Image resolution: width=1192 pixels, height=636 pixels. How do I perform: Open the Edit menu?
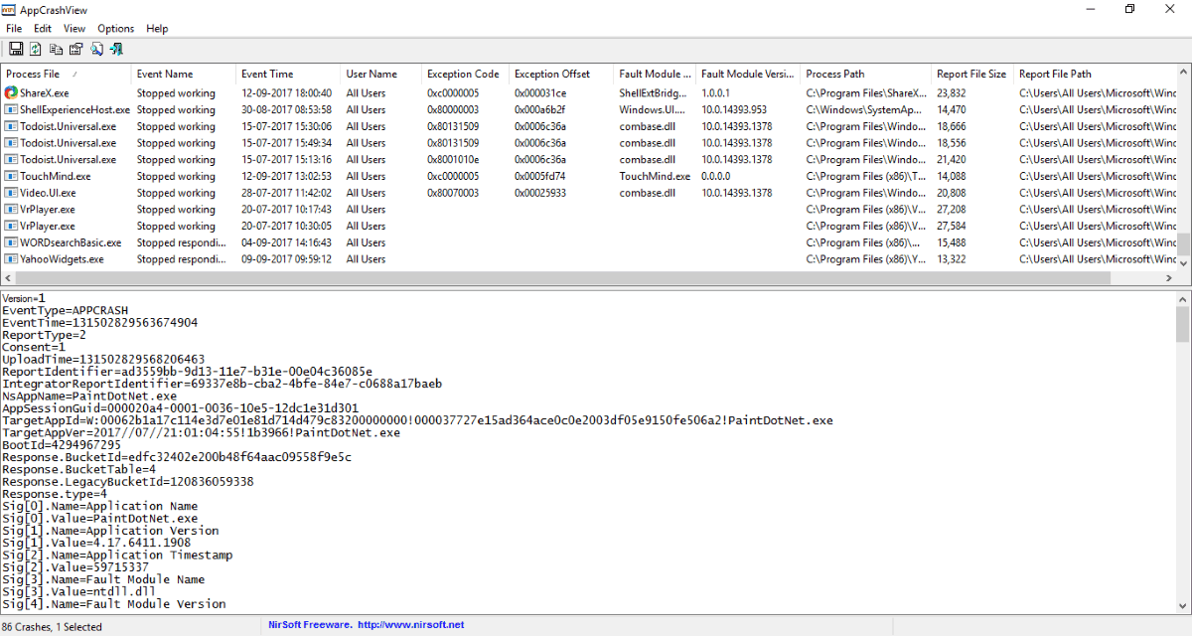pos(43,29)
